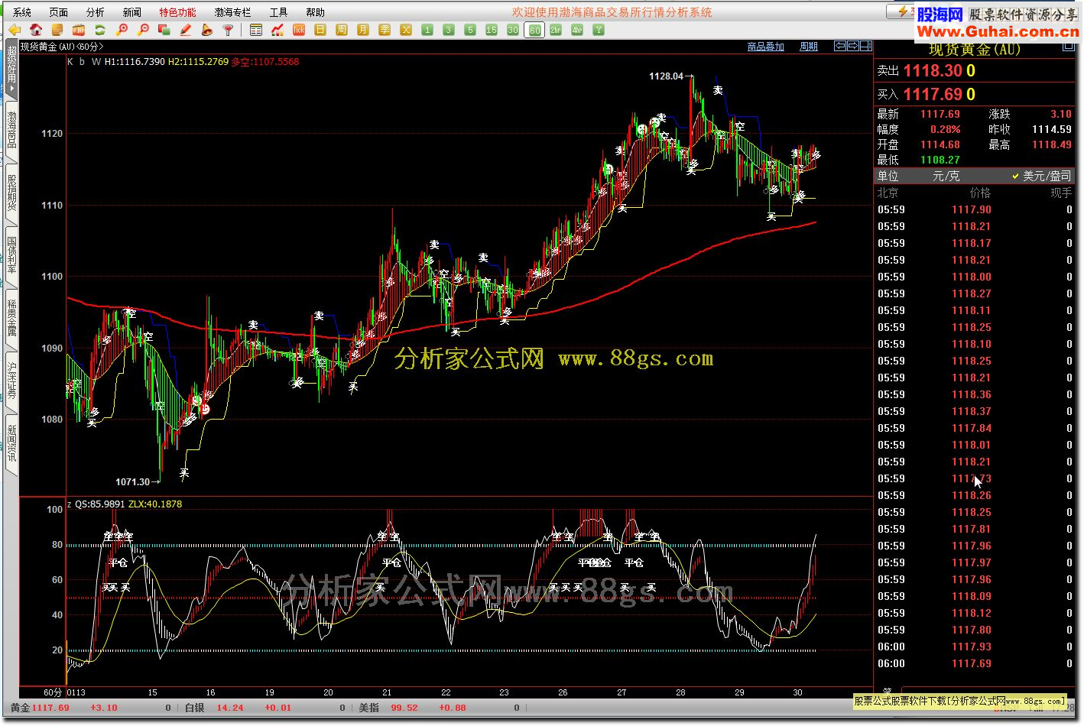Screen dimensions: 1084x726
Task: Click the 最低 value 1108.27
Action: tap(940, 160)
